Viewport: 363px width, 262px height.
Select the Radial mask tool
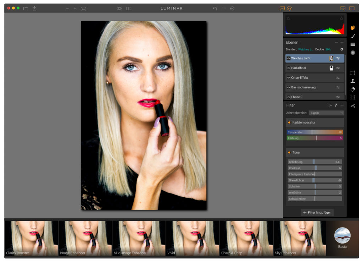353,53
